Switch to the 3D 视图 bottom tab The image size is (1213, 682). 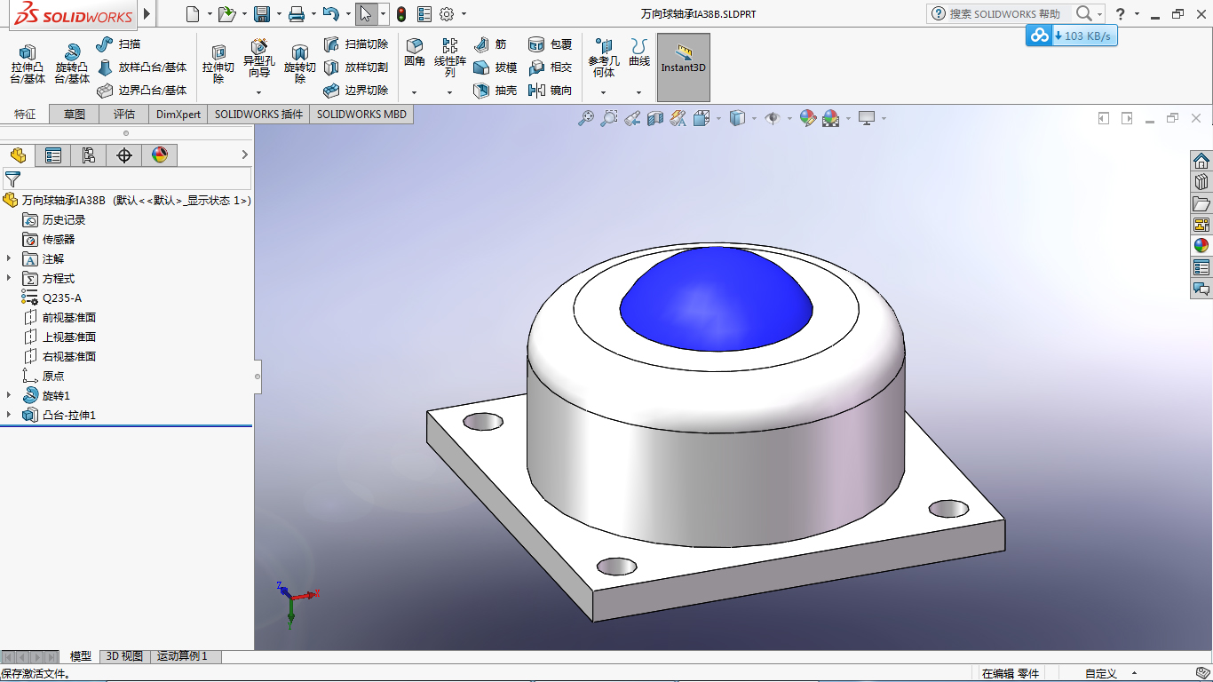pyautogui.click(x=124, y=656)
